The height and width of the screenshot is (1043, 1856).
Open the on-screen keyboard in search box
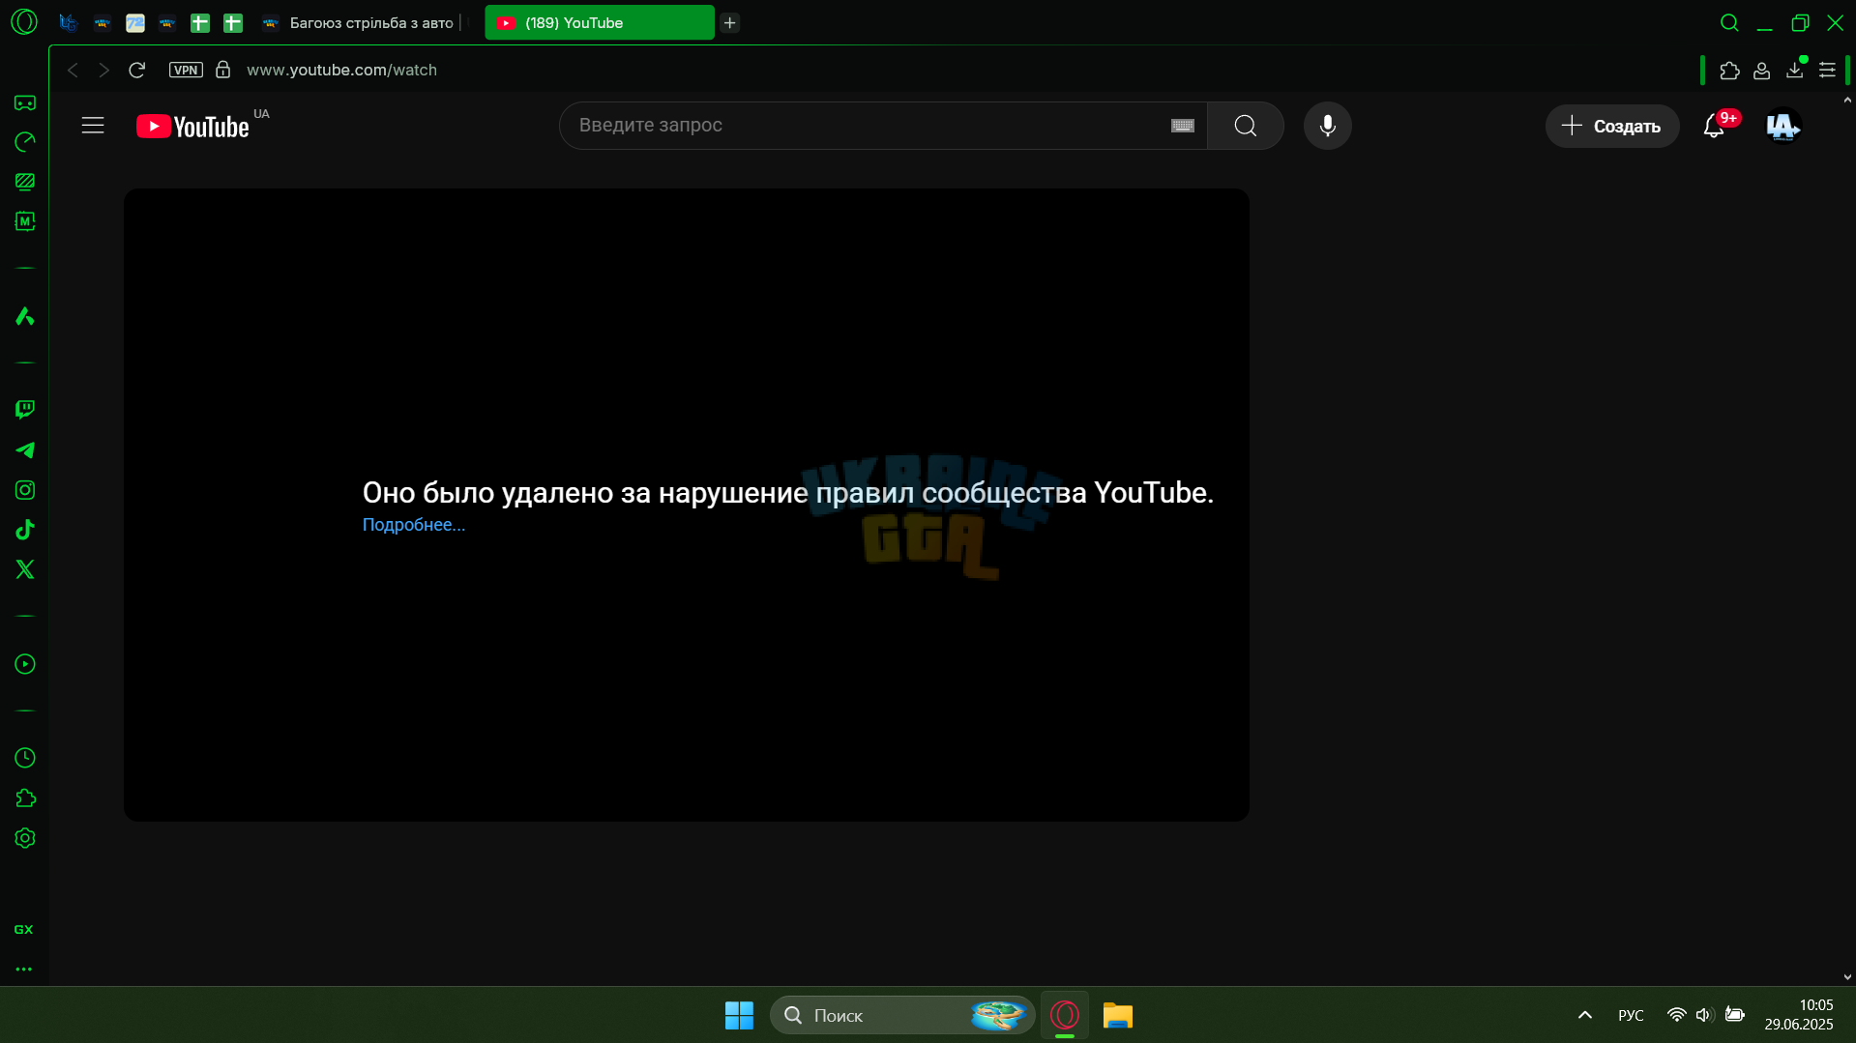click(1183, 126)
